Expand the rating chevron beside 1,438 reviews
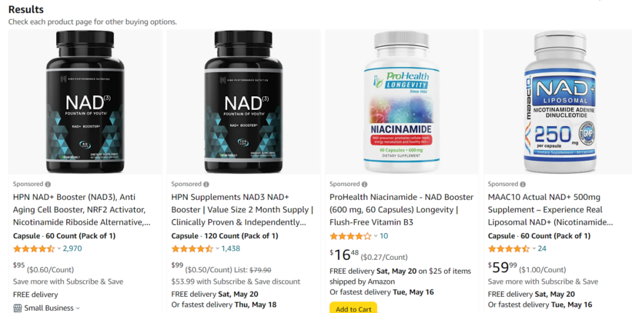The width and height of the screenshot is (632, 313). pos(217,249)
